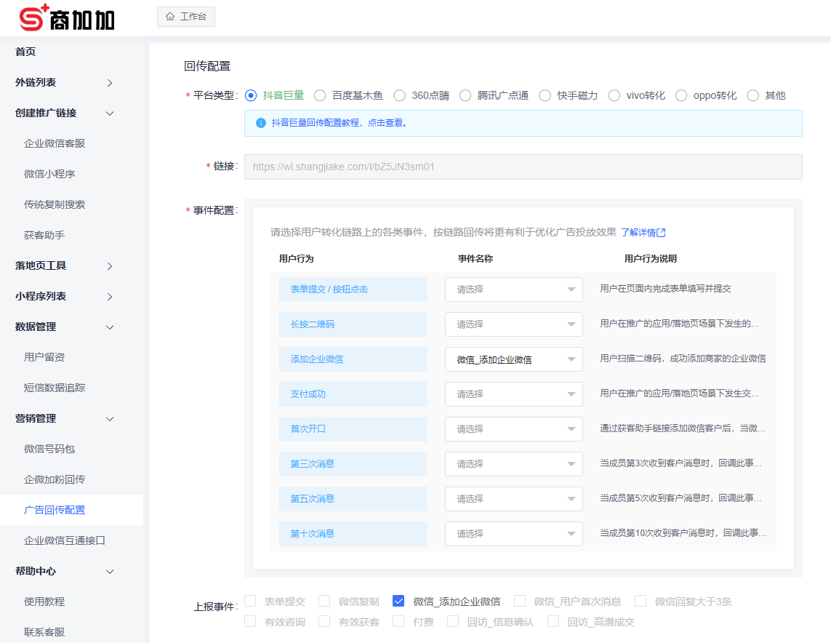831x643 pixels.
Task: Select the 其他 platform radio option
Action: click(x=753, y=95)
